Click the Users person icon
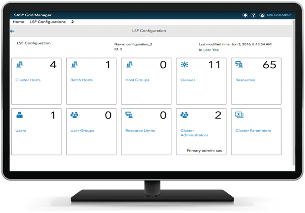 (20, 115)
